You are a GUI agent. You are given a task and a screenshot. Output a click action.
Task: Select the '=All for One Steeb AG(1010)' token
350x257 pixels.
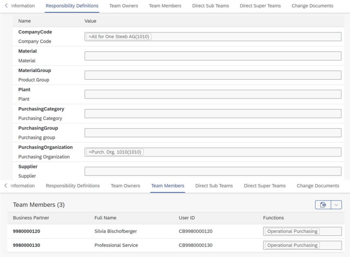[x=119, y=37]
